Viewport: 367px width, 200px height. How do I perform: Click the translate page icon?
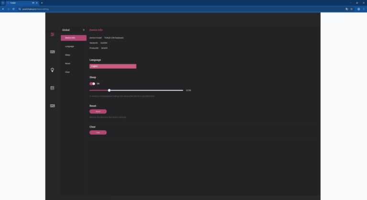click(x=347, y=9)
